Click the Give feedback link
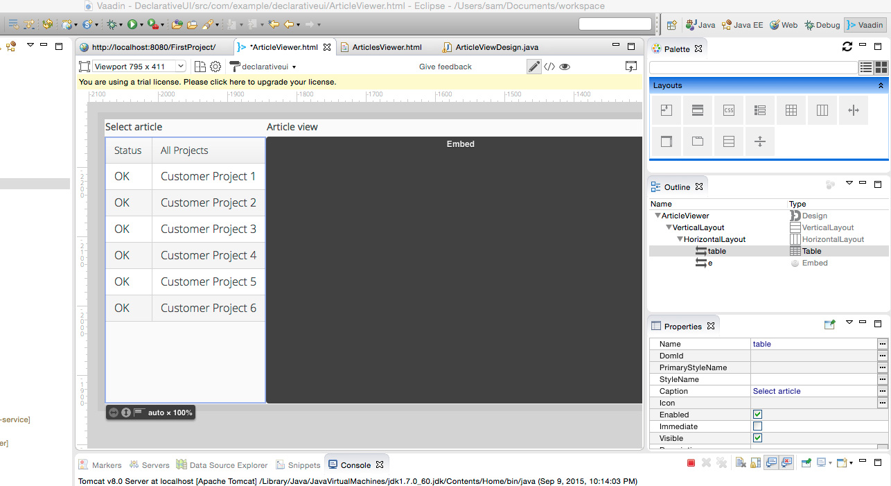 pos(445,67)
